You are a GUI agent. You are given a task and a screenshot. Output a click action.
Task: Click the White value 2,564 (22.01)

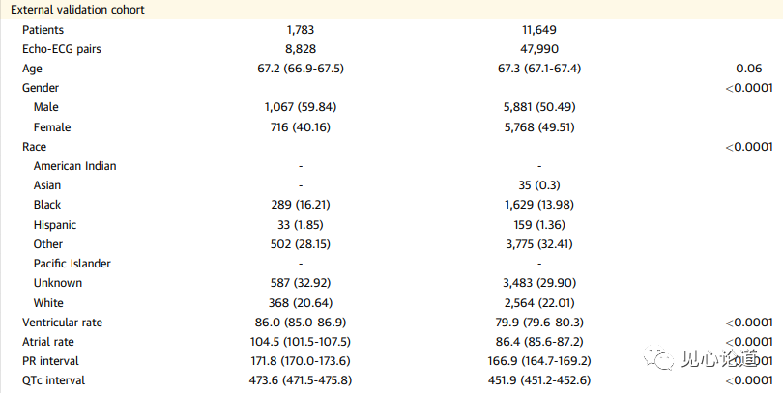539,303
